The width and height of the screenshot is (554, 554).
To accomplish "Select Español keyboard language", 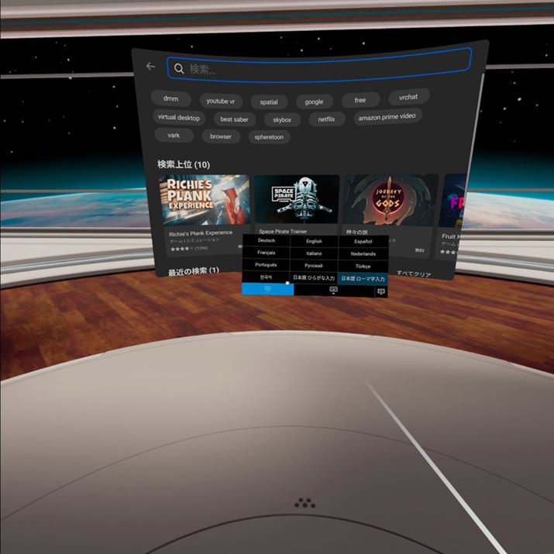I will (363, 241).
